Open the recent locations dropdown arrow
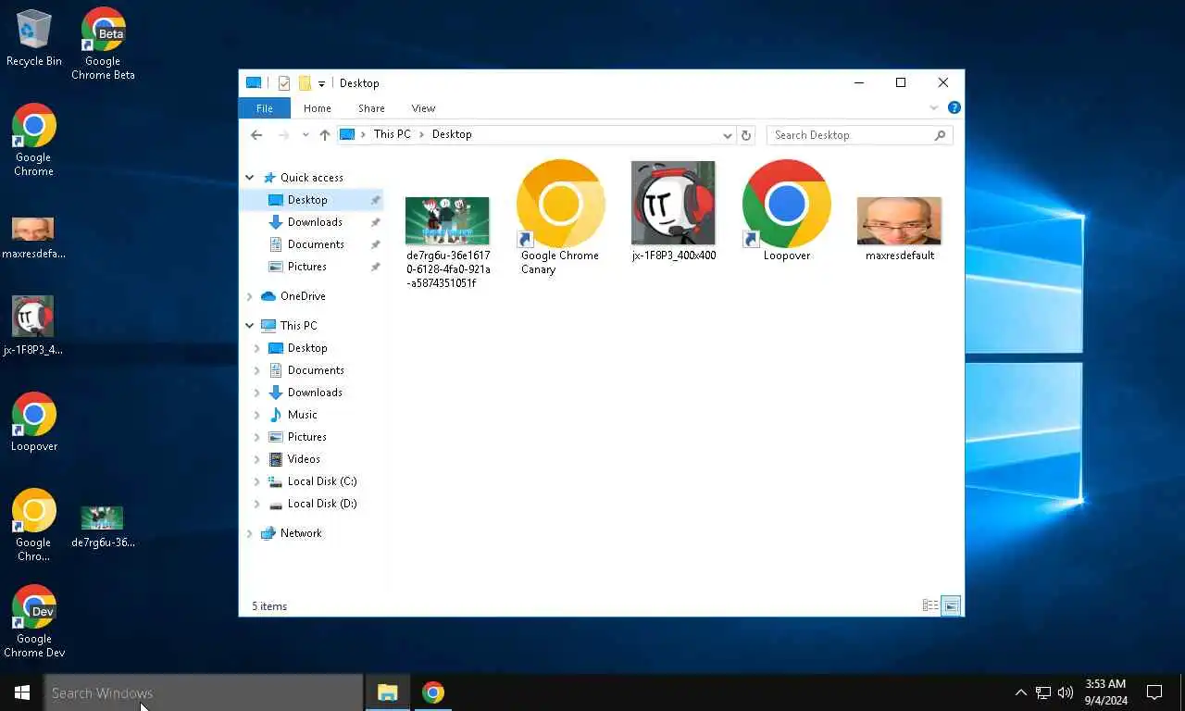Image resolution: width=1185 pixels, height=711 pixels. [306, 135]
